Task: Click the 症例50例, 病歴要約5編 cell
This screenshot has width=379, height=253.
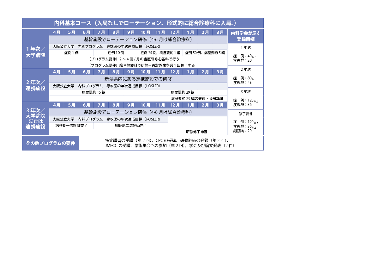Action: pos(205,53)
